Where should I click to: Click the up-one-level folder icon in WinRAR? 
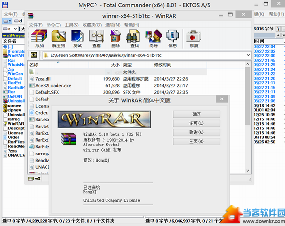[x=34, y=55]
